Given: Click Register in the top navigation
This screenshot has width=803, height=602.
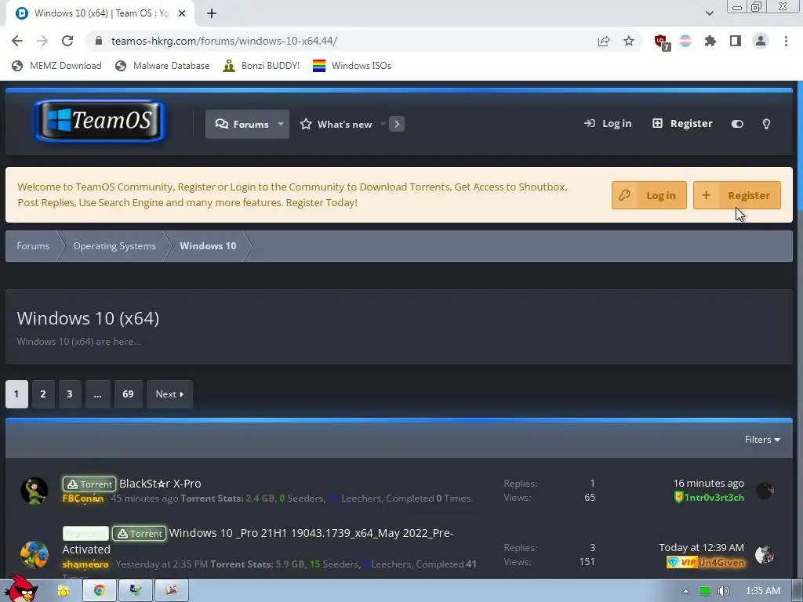Looking at the screenshot, I should click(682, 123).
